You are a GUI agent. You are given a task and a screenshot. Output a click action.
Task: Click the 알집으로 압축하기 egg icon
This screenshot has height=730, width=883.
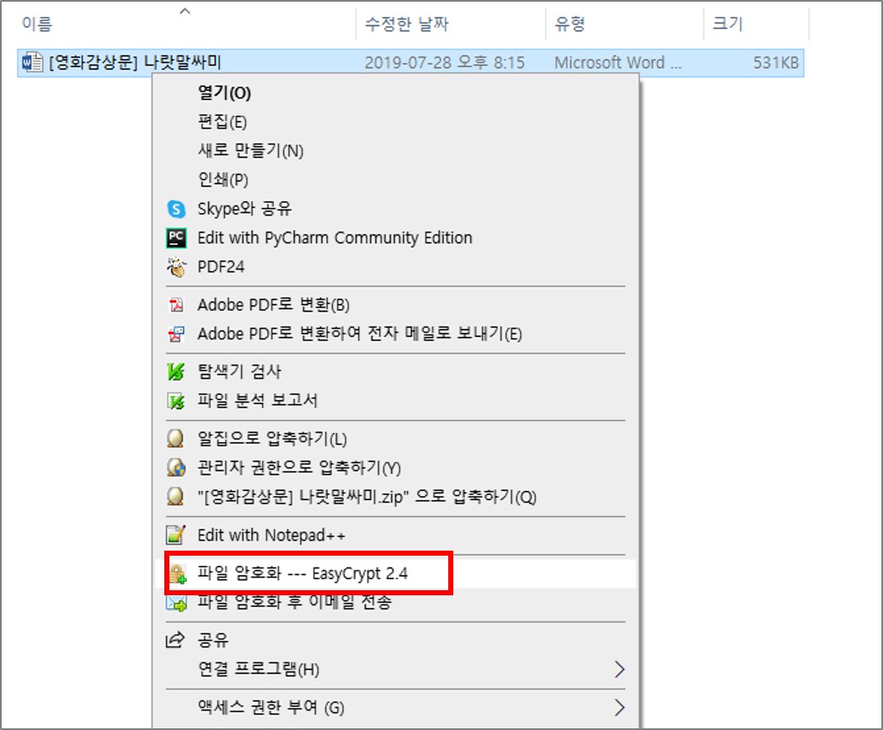[176, 439]
